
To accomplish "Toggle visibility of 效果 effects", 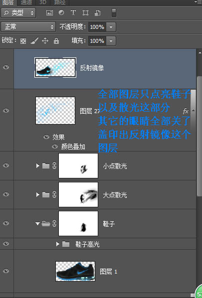I will click(46, 137).
